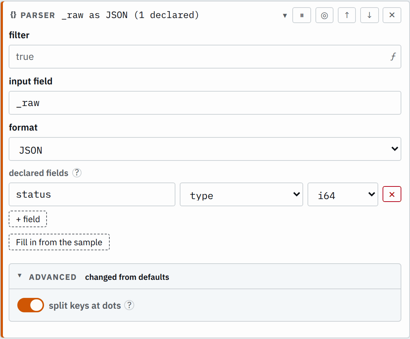Image resolution: width=410 pixels, height=339 pixels.
Task: Move parser up with arrow button
Action: point(347,16)
